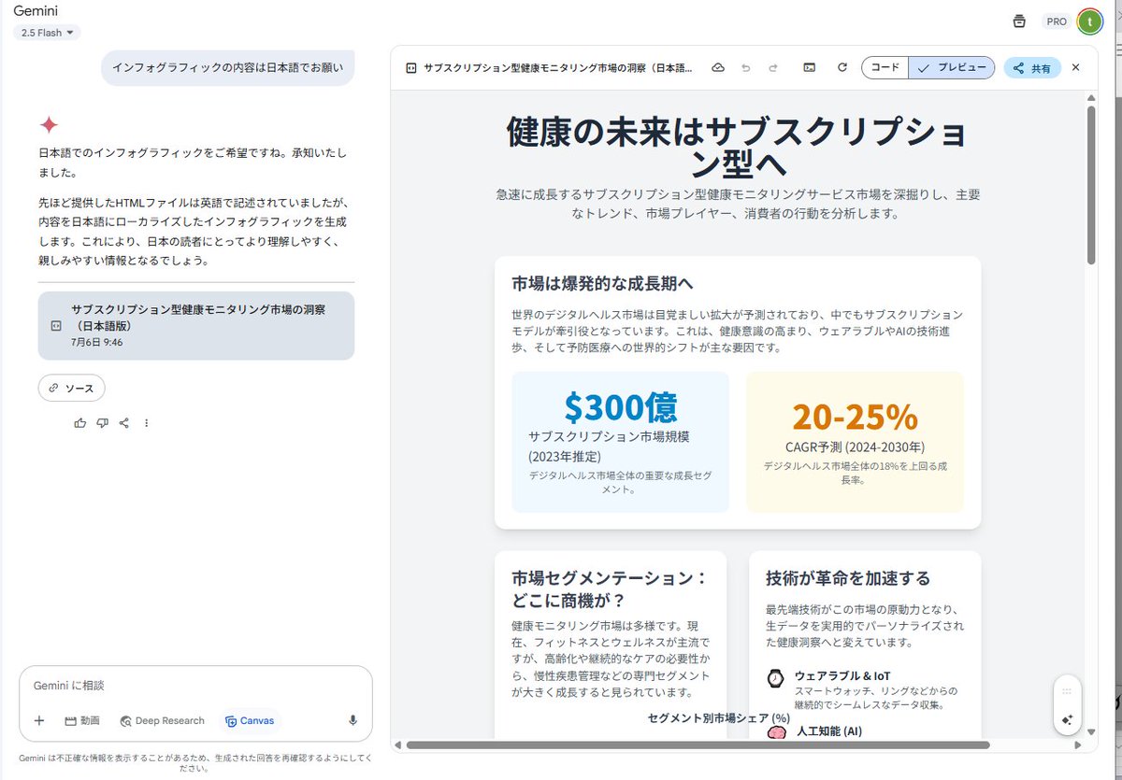Click the canvas horizontal scrollbar
The width and height of the screenshot is (1122, 780).
698,745
